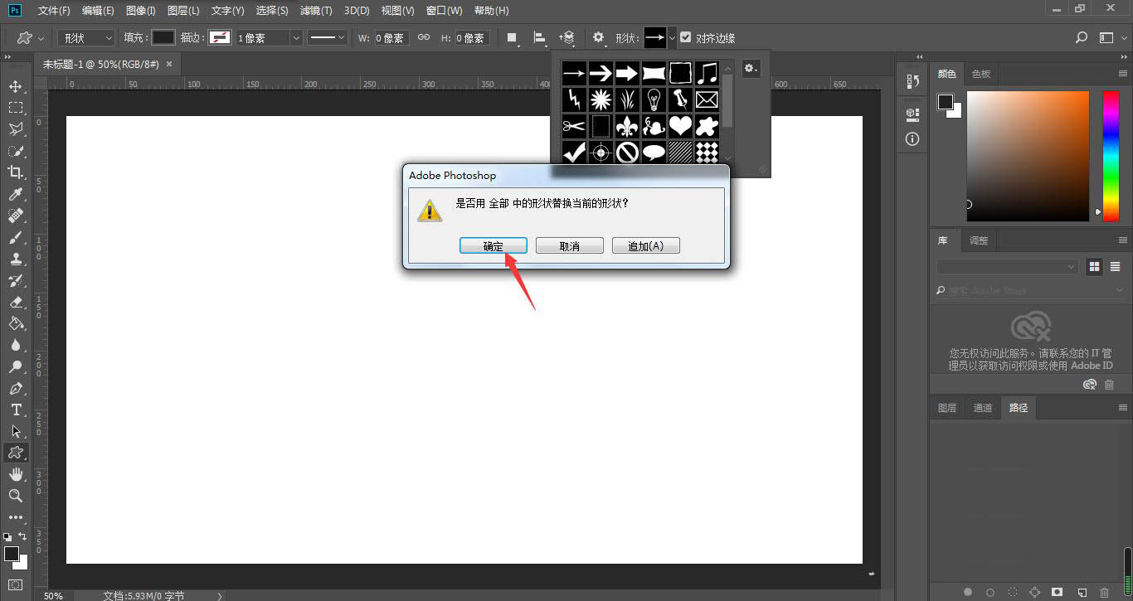The image size is (1133, 601).
Task: Switch to the 通道 tab
Action: pyautogui.click(x=983, y=407)
